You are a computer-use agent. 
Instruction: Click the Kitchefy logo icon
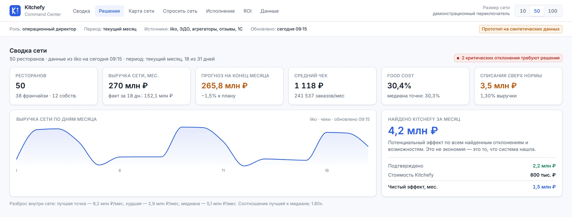(15, 11)
